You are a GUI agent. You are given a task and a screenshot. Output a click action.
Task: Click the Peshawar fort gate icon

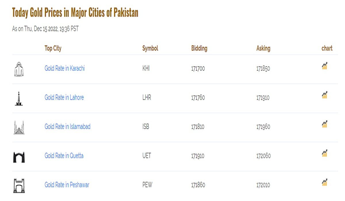tap(19, 185)
